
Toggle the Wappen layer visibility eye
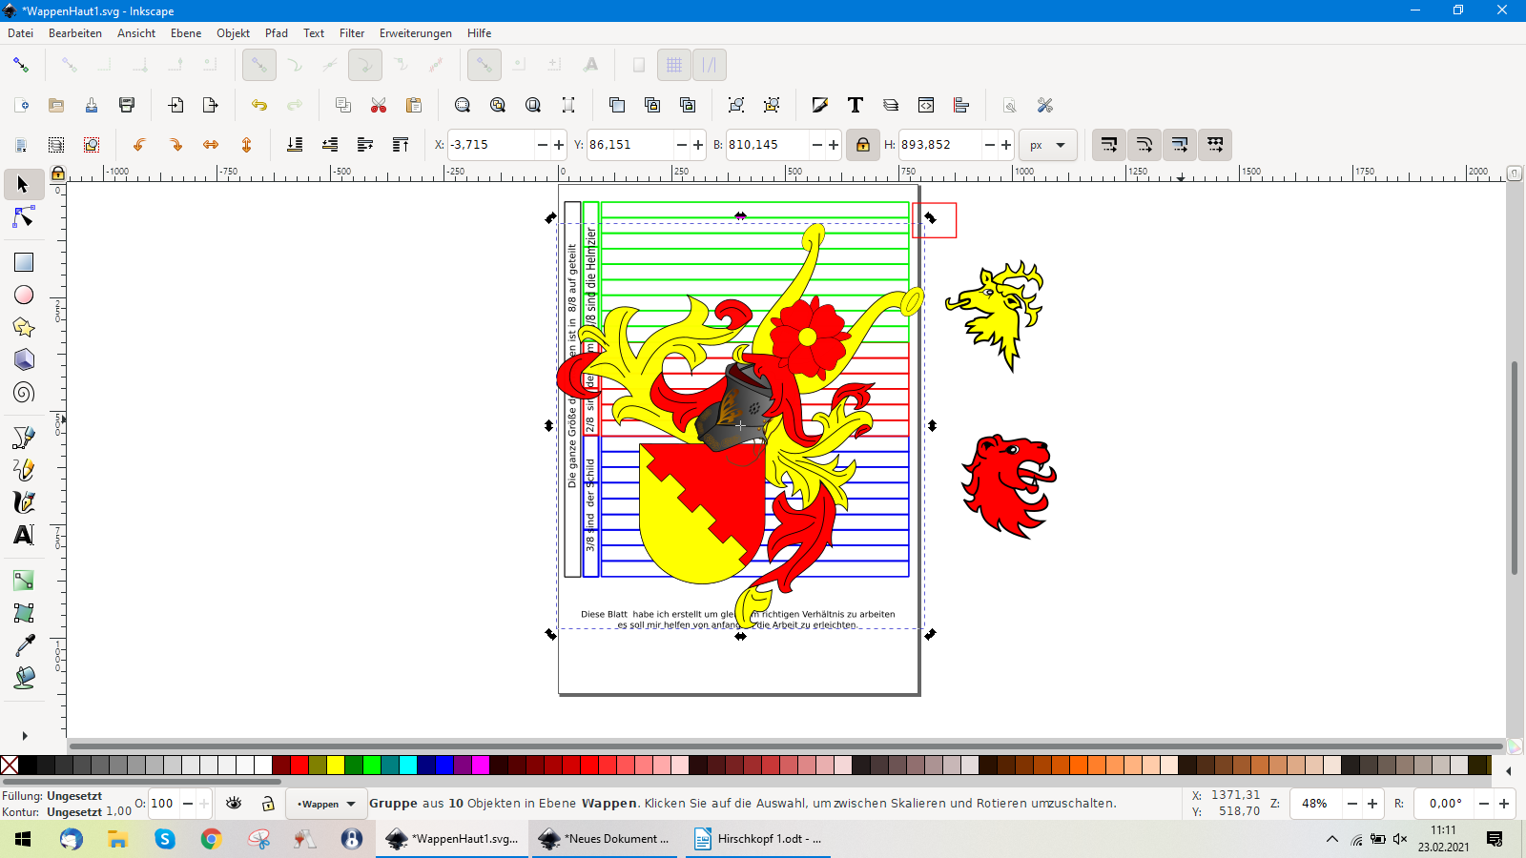point(234,804)
